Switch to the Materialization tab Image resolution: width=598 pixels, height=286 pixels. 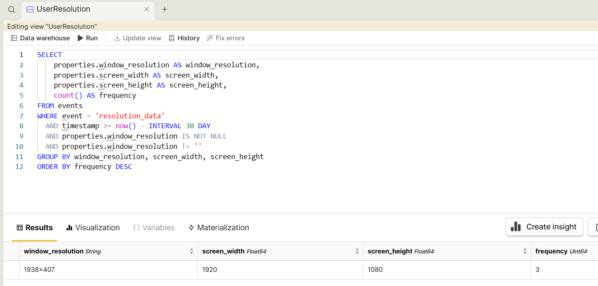click(x=218, y=228)
